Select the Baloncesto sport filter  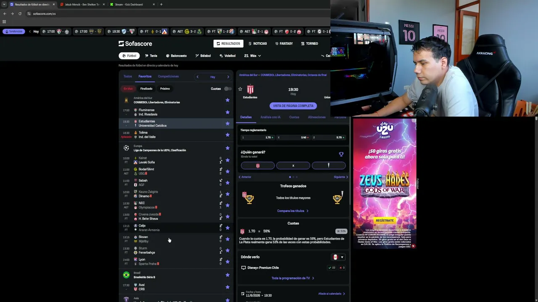tap(176, 56)
